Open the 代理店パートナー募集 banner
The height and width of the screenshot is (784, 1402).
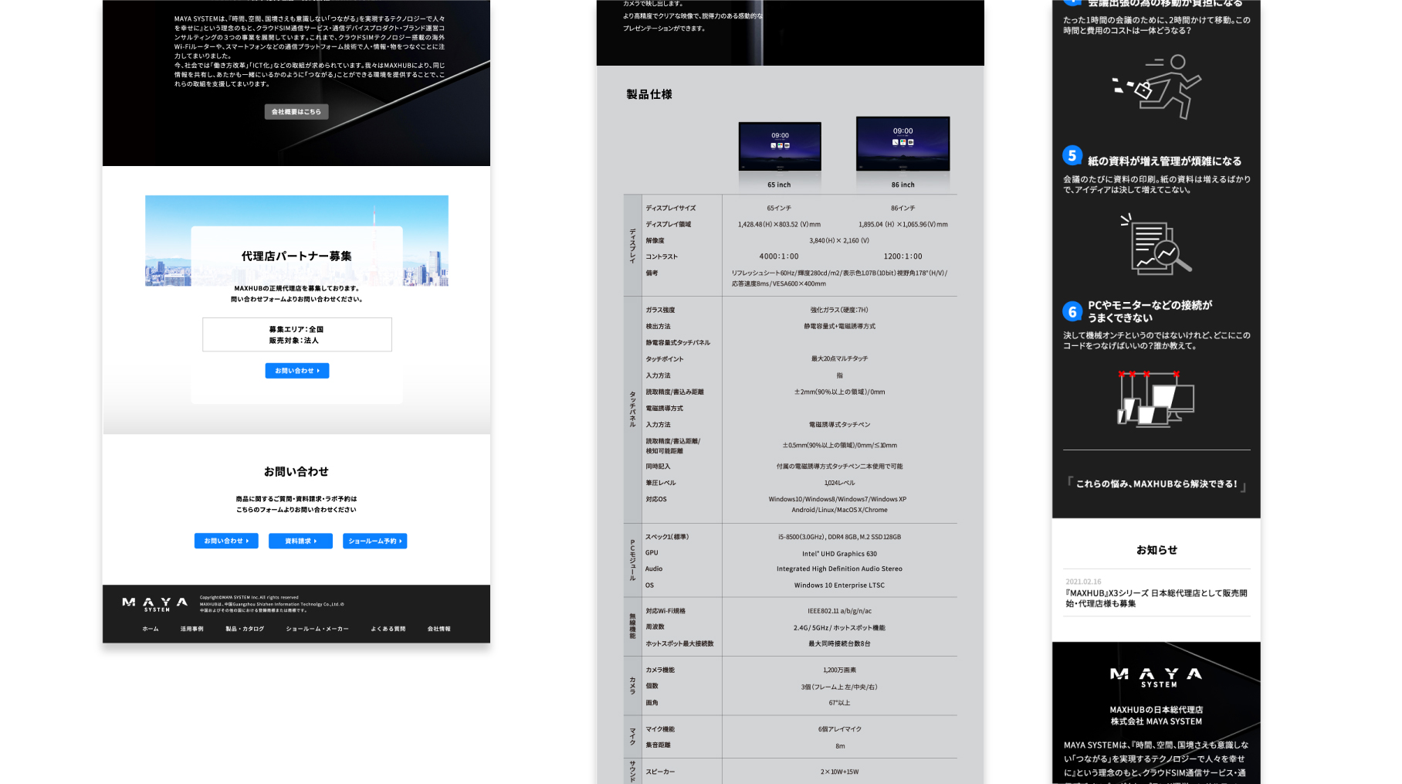(x=296, y=241)
